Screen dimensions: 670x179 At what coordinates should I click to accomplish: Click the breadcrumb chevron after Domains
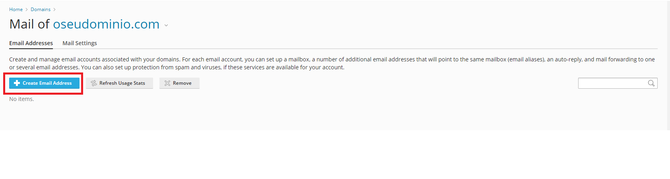(54, 10)
